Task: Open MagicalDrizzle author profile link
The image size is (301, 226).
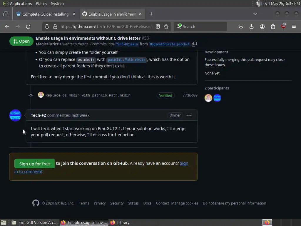Action: coord(49,44)
